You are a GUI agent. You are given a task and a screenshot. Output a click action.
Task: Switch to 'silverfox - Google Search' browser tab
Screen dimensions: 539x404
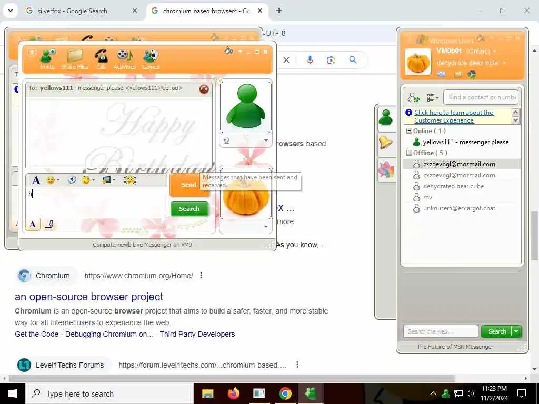(82, 11)
